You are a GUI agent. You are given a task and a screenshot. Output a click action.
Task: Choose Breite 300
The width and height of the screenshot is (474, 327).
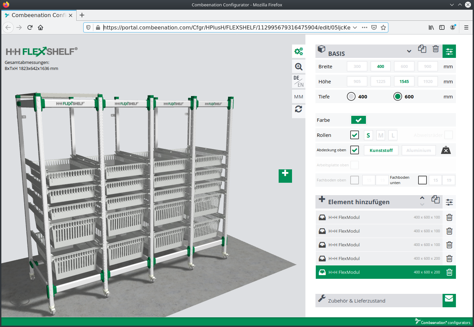tap(357, 66)
